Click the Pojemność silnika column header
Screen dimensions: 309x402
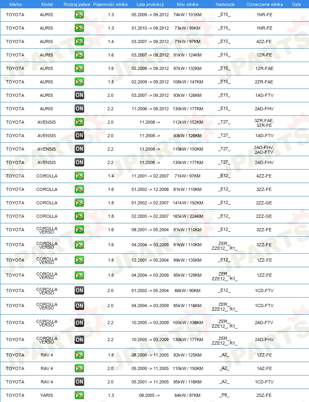coord(110,4)
